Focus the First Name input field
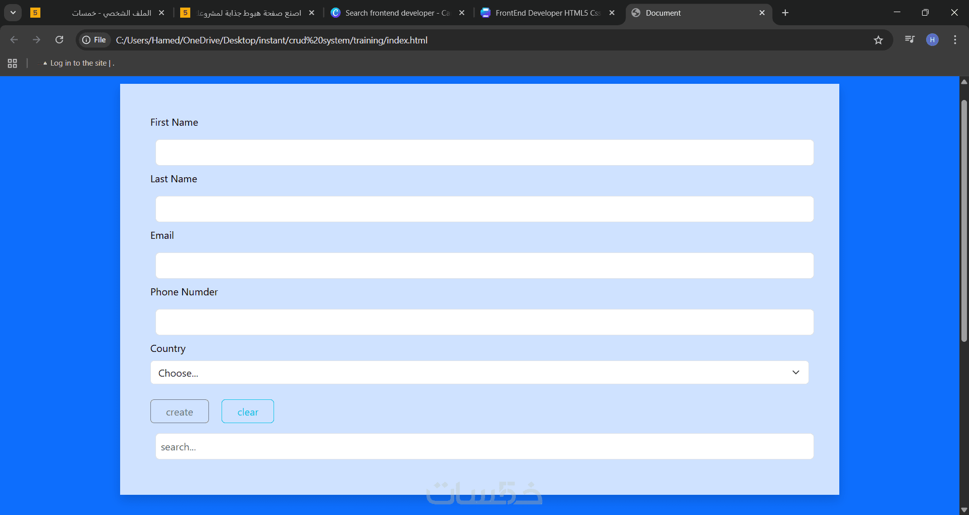 tap(484, 152)
